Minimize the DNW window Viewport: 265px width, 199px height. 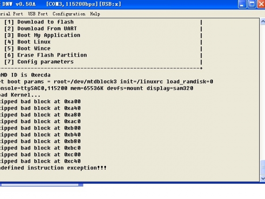pos(241,4)
